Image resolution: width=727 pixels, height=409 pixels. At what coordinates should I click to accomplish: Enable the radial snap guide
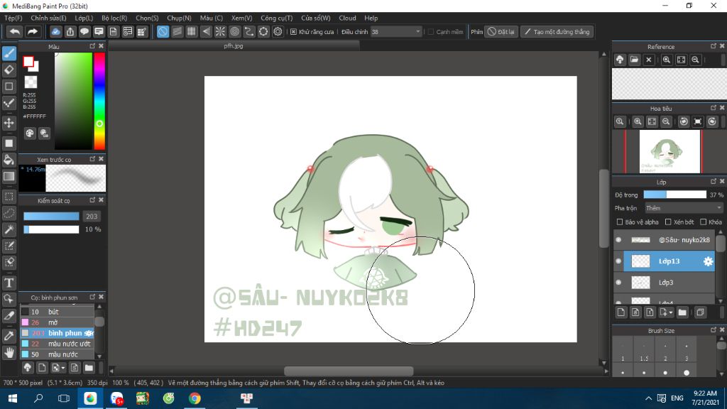(220, 31)
